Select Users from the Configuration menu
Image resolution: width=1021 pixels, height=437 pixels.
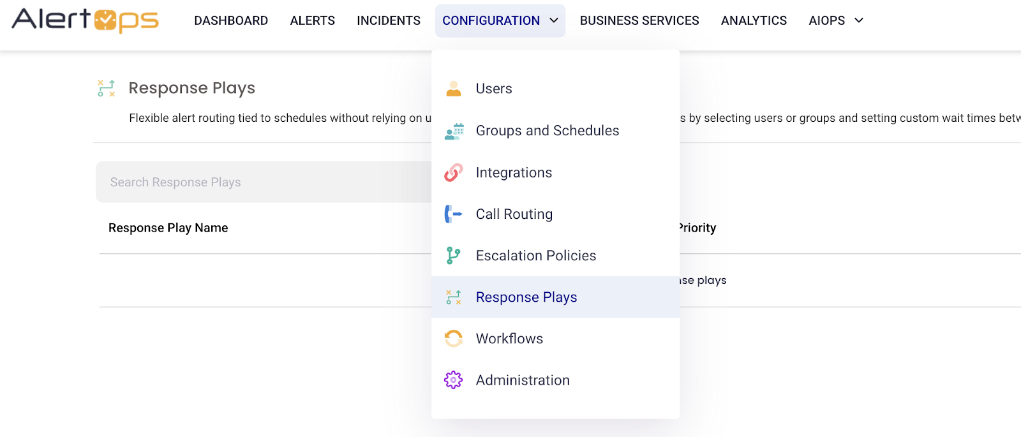(x=556, y=89)
